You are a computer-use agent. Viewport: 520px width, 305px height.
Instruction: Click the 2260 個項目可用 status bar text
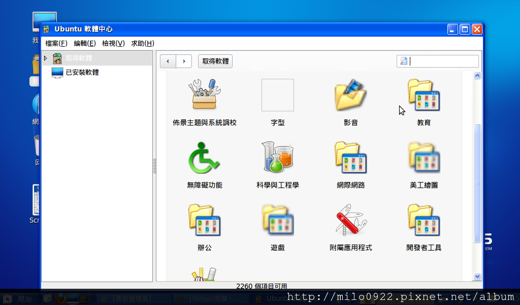point(262,286)
